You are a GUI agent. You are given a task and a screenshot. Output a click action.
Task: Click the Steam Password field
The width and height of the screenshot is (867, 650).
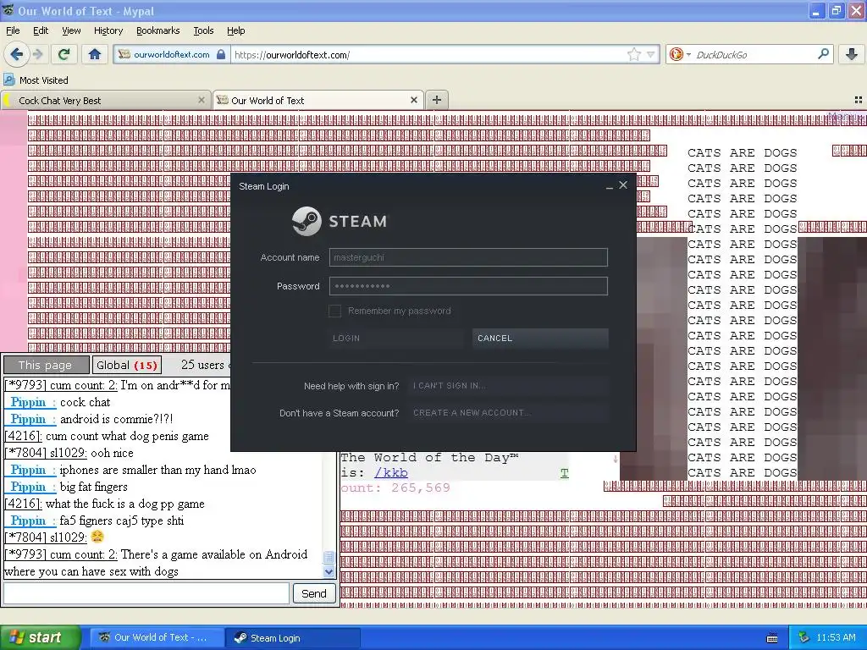pos(468,286)
